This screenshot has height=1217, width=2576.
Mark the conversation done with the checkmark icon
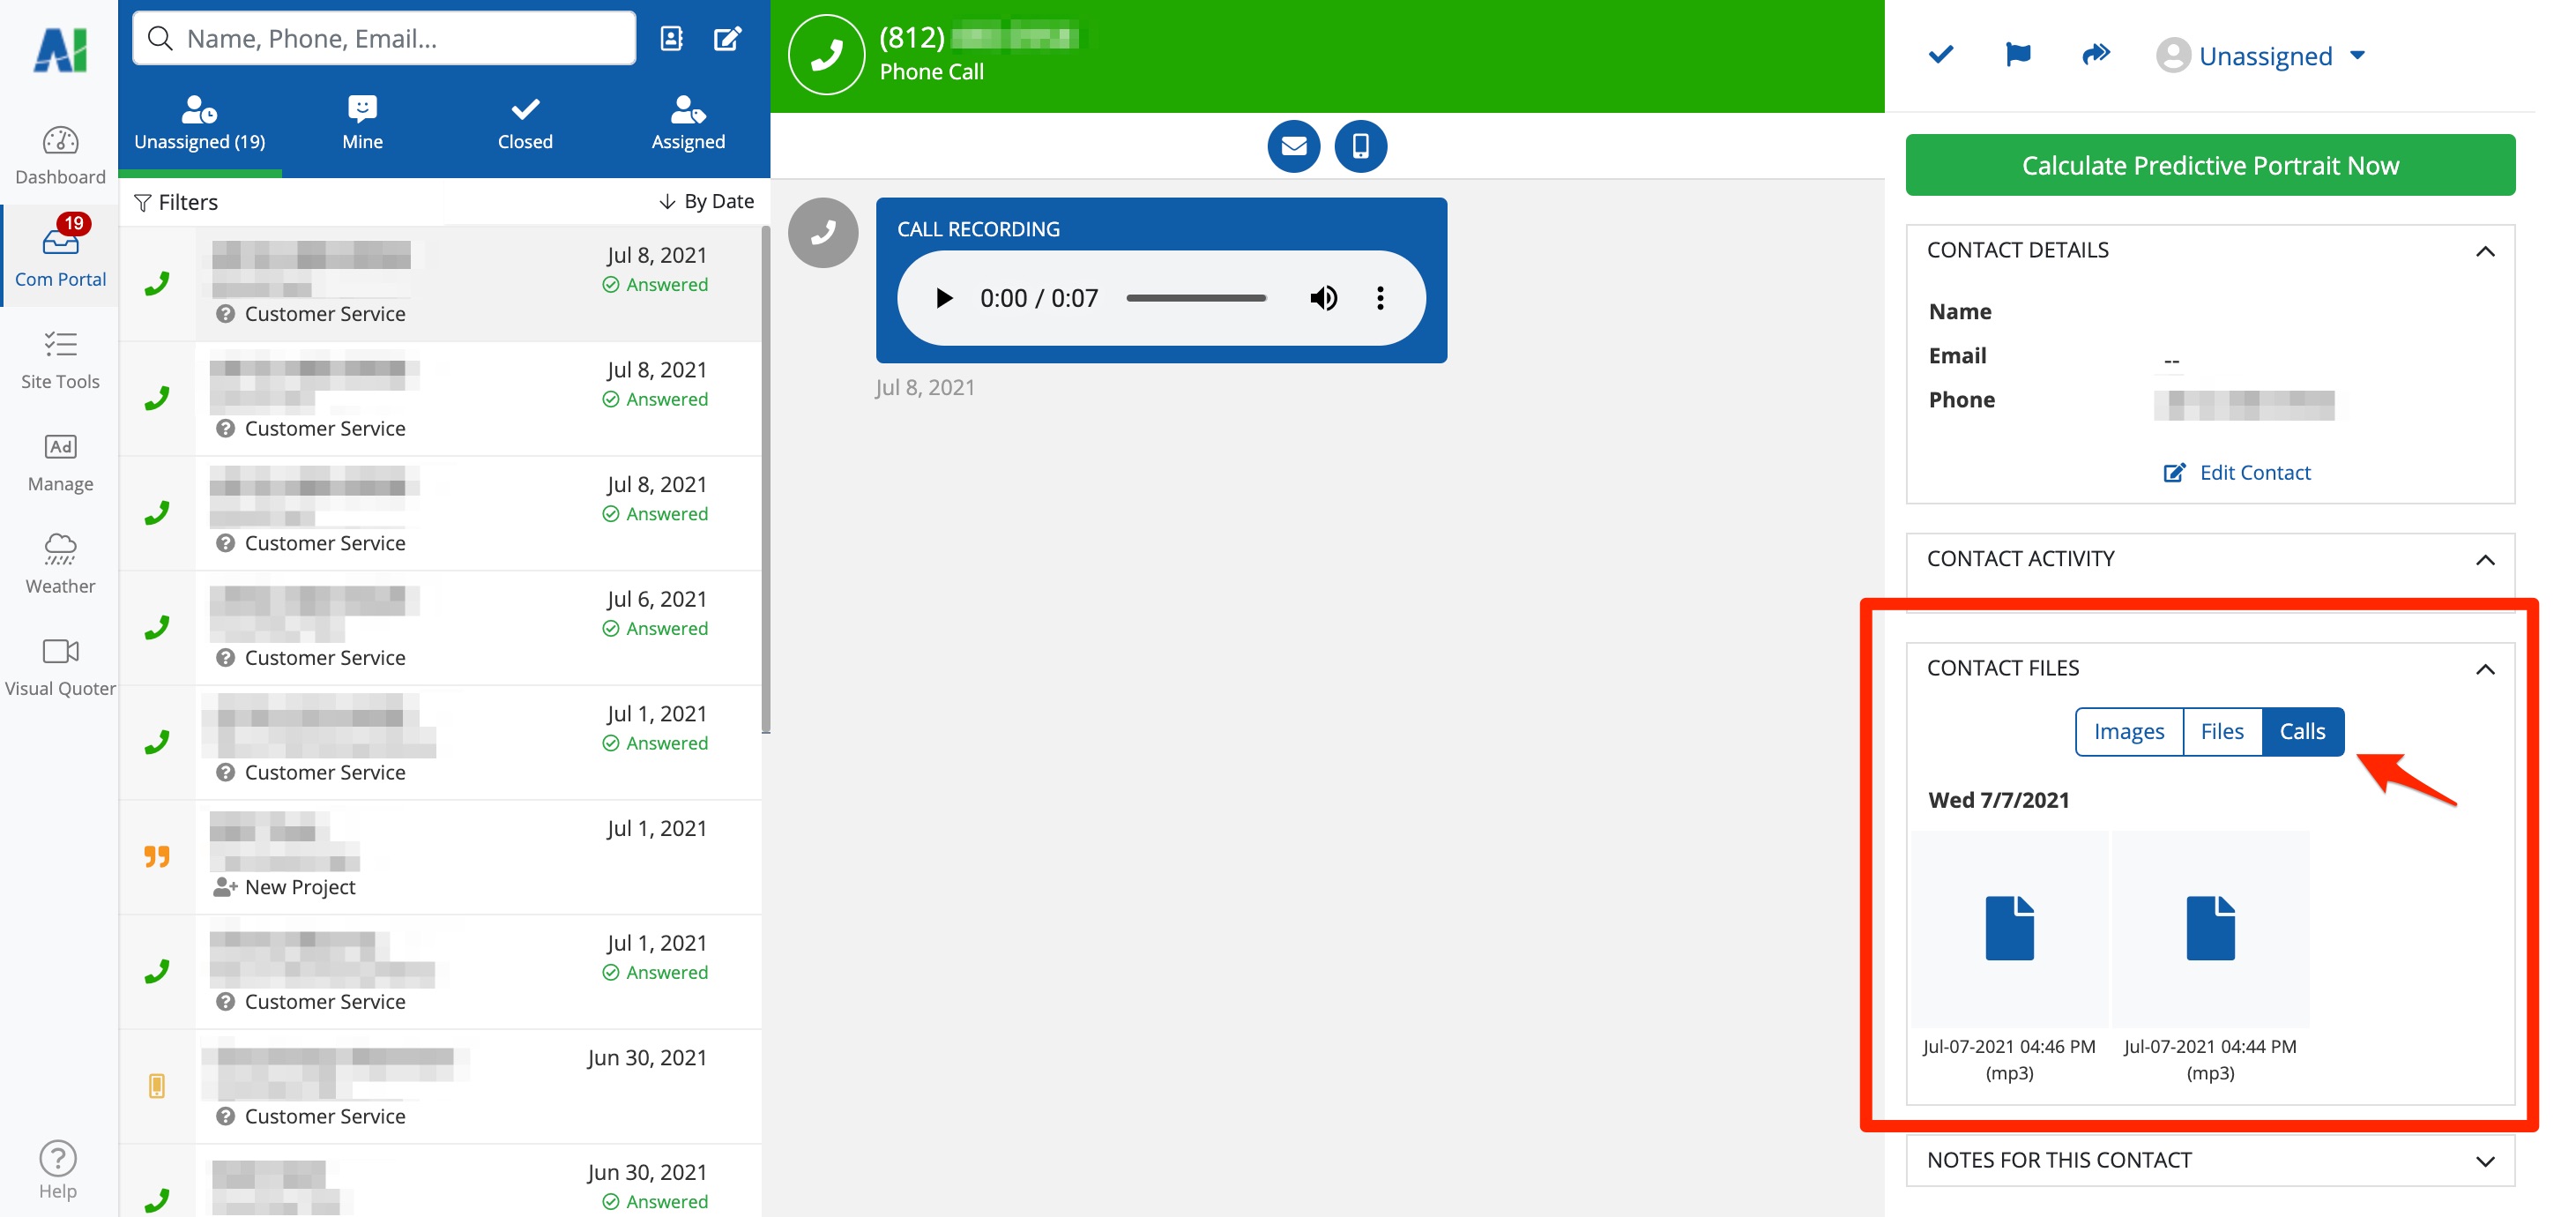point(1940,54)
